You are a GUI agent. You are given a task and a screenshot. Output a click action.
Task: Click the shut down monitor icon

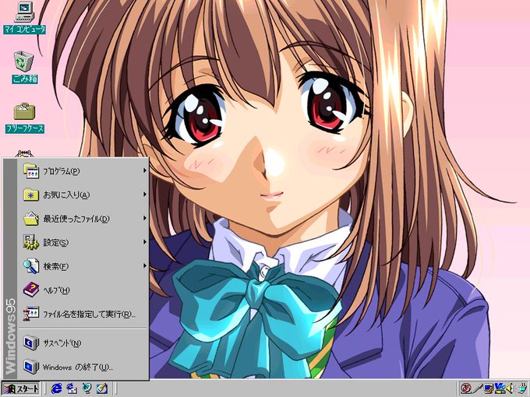click(31, 367)
